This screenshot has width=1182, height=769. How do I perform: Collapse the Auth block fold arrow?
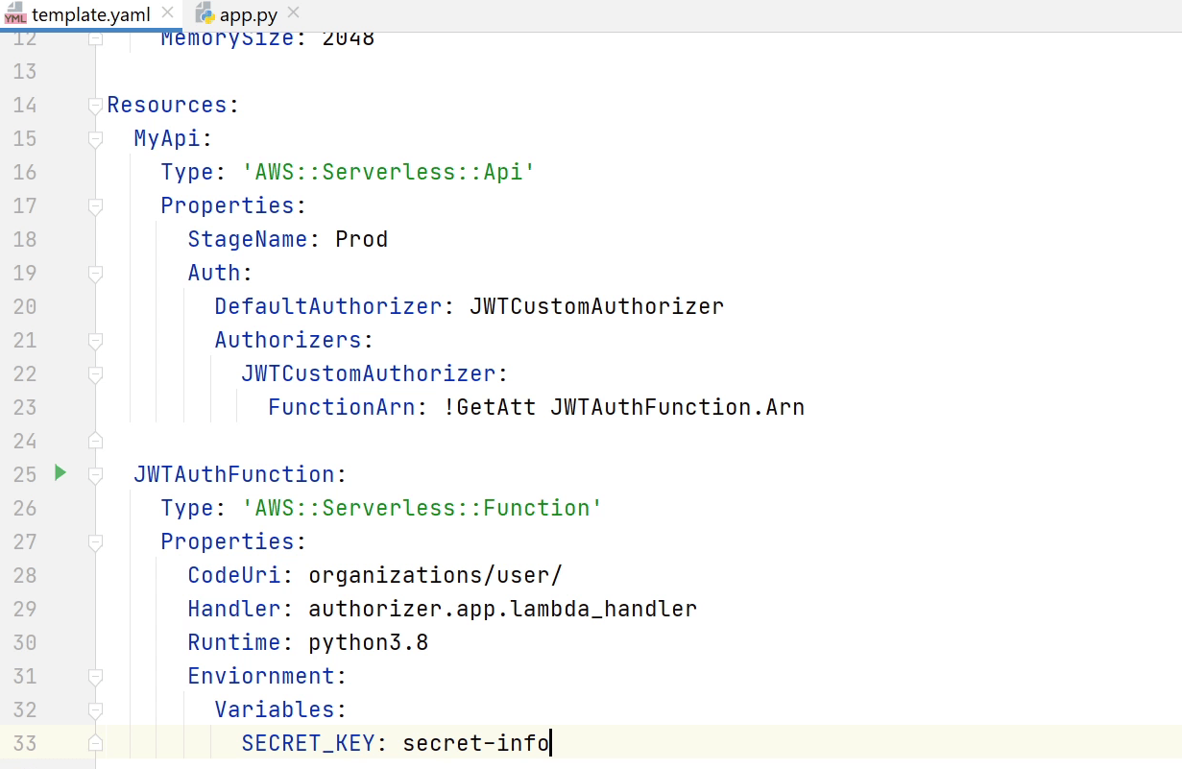point(95,273)
